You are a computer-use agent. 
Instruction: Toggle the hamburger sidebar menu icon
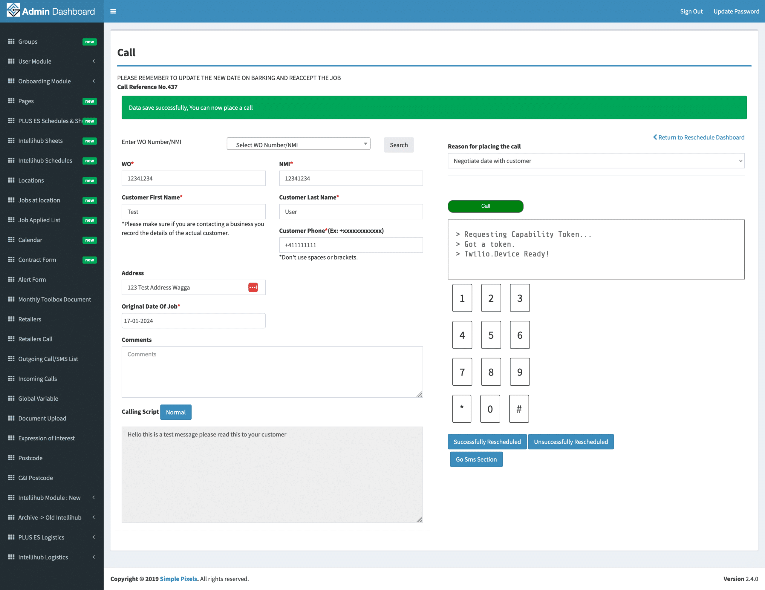tap(113, 11)
